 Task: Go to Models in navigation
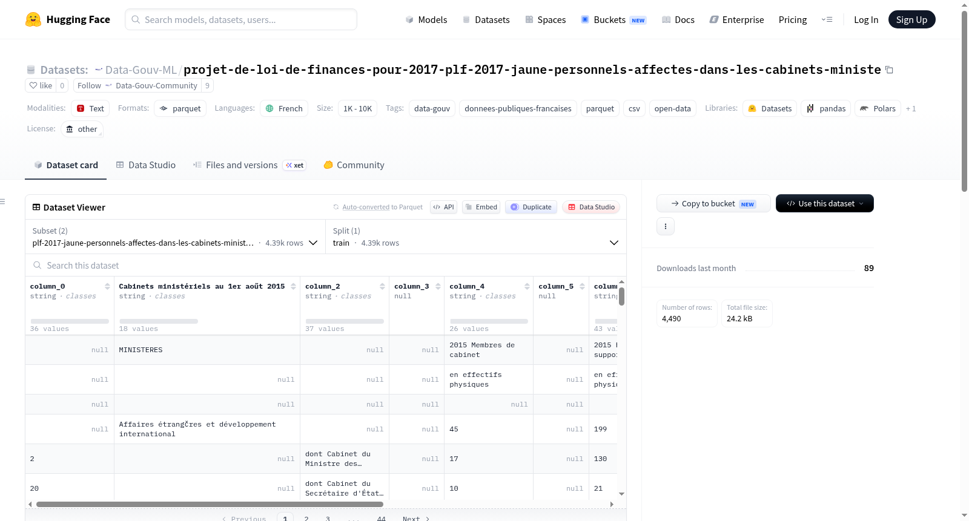click(426, 19)
